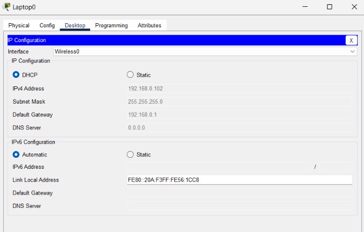Minimize the Laptop0 window
The image size is (364, 232).
pos(305,7)
